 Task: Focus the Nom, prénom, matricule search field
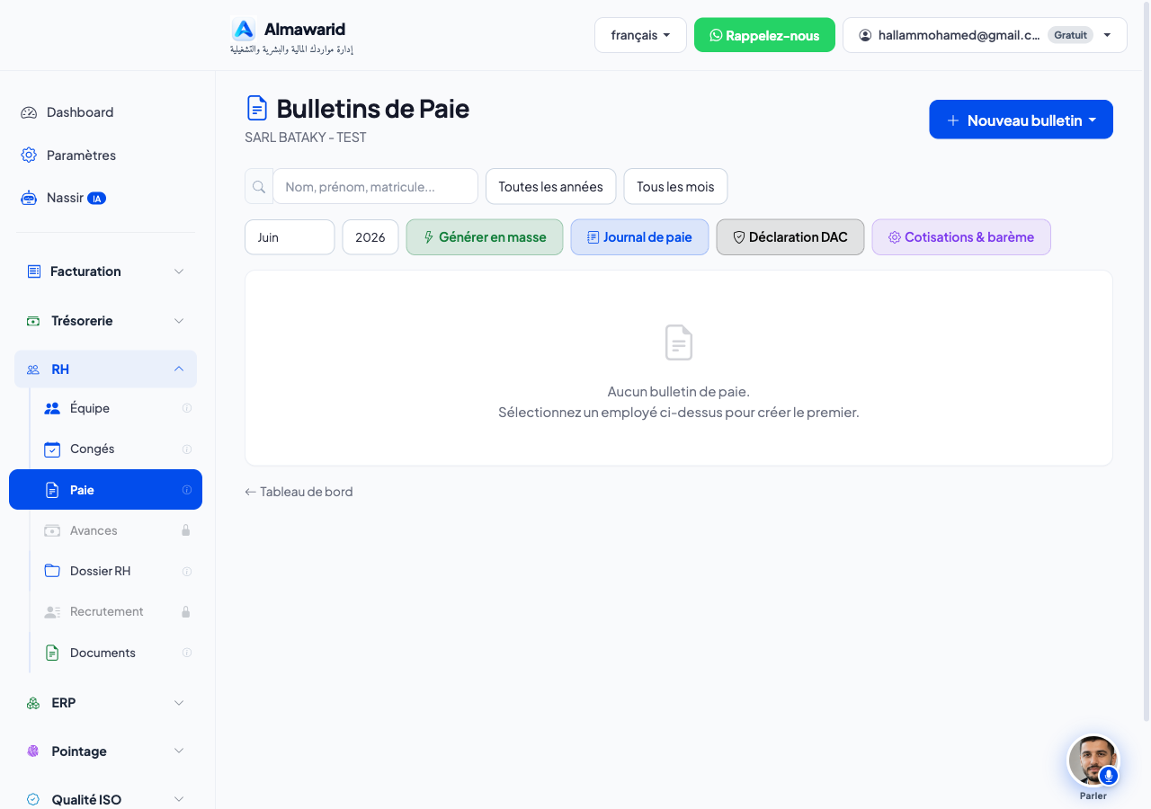coord(376,187)
